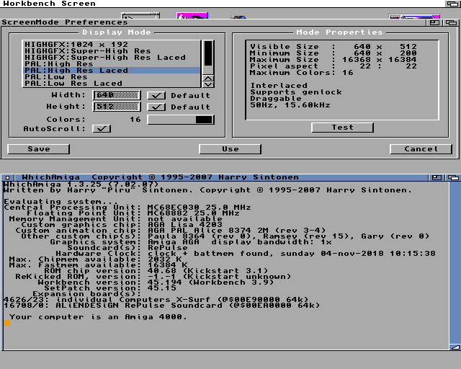Close the WhichAmiga window via its close gadget
Image resolution: width=461 pixels, height=369 pixels.
tap(6, 177)
